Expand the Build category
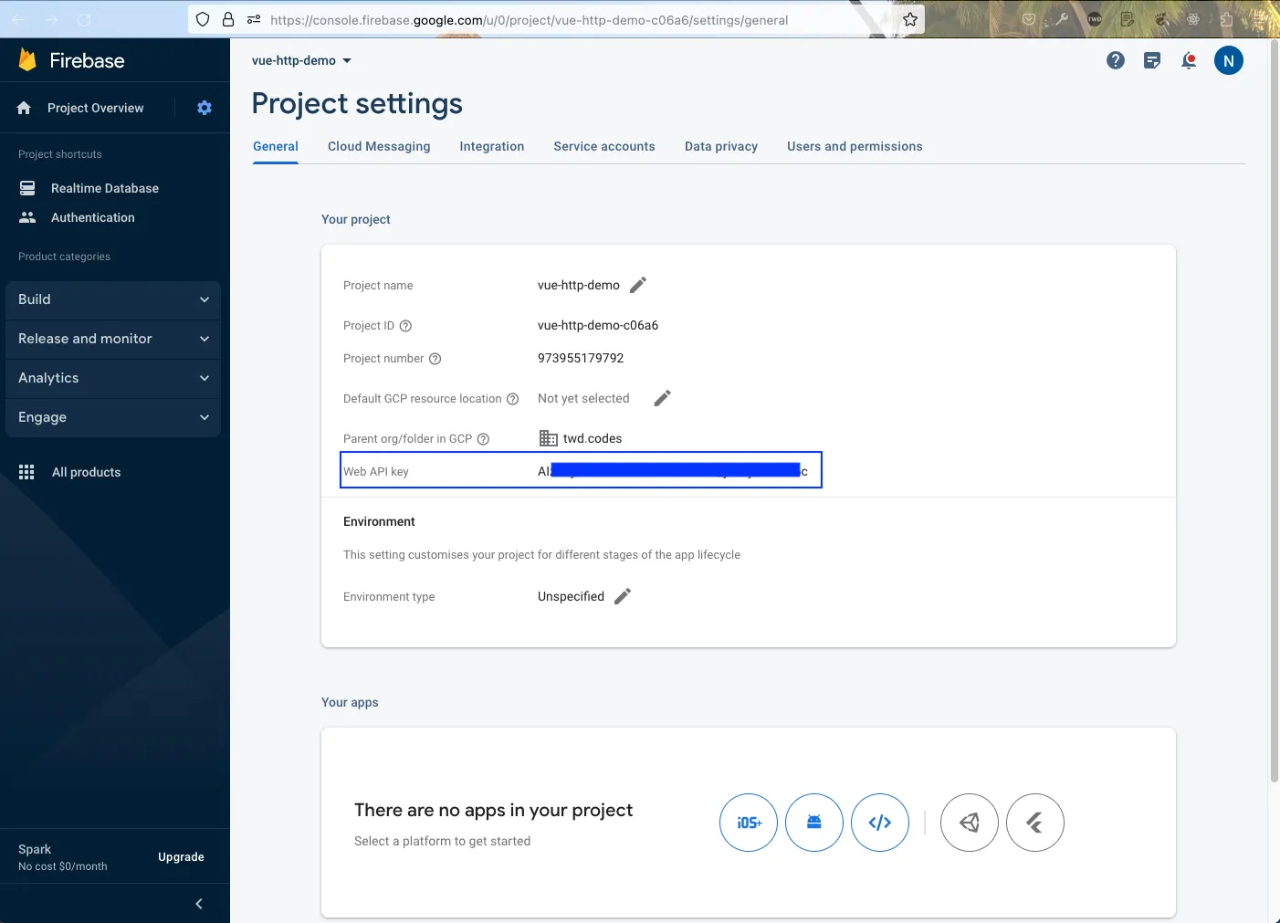Image resolution: width=1280 pixels, height=923 pixels. (x=113, y=299)
